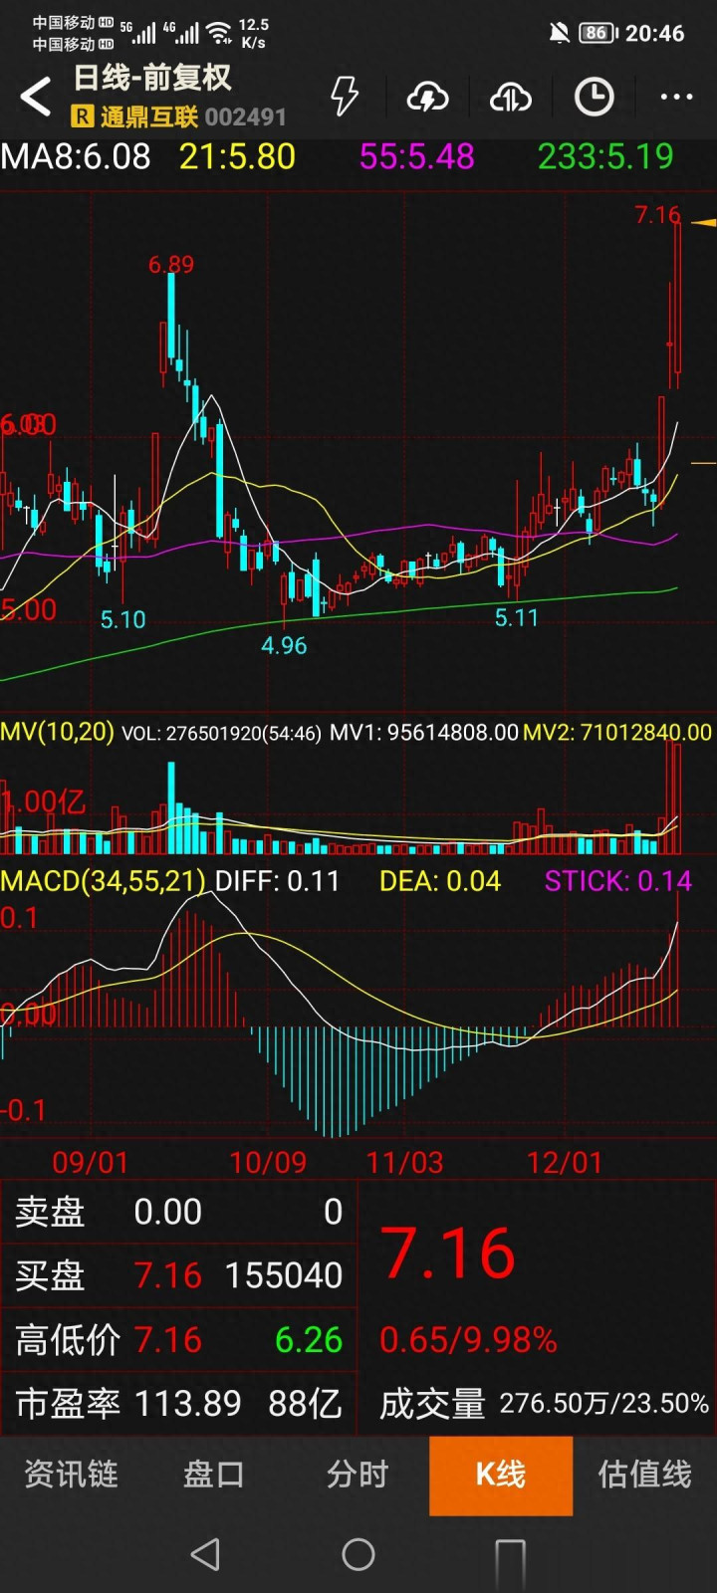Tap the lightning bolt quick-trade icon
This screenshot has width=717, height=1593.
(345, 97)
